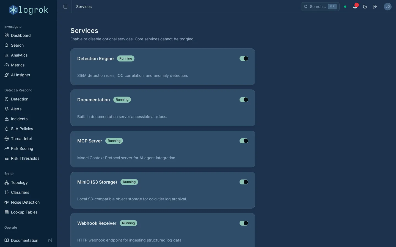The width and height of the screenshot is (396, 247).
Task: Click the Services page heading
Action: [x=84, y=30]
